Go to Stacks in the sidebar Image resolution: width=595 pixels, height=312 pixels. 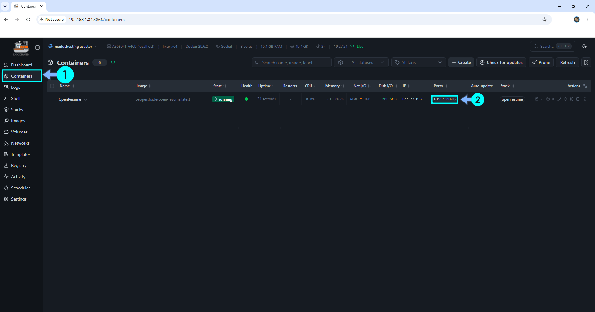pos(21,110)
